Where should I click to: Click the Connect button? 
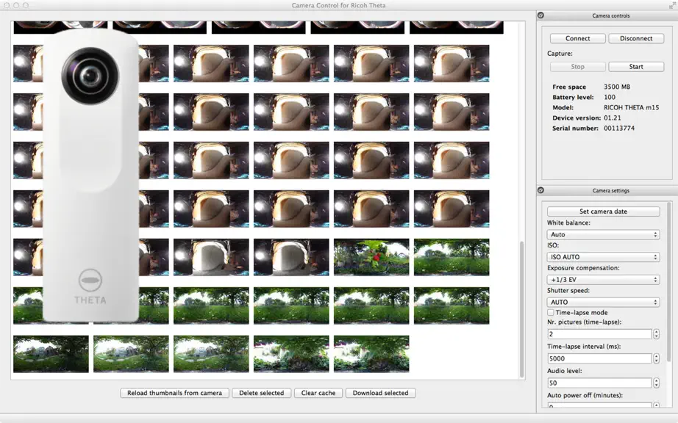[578, 38]
